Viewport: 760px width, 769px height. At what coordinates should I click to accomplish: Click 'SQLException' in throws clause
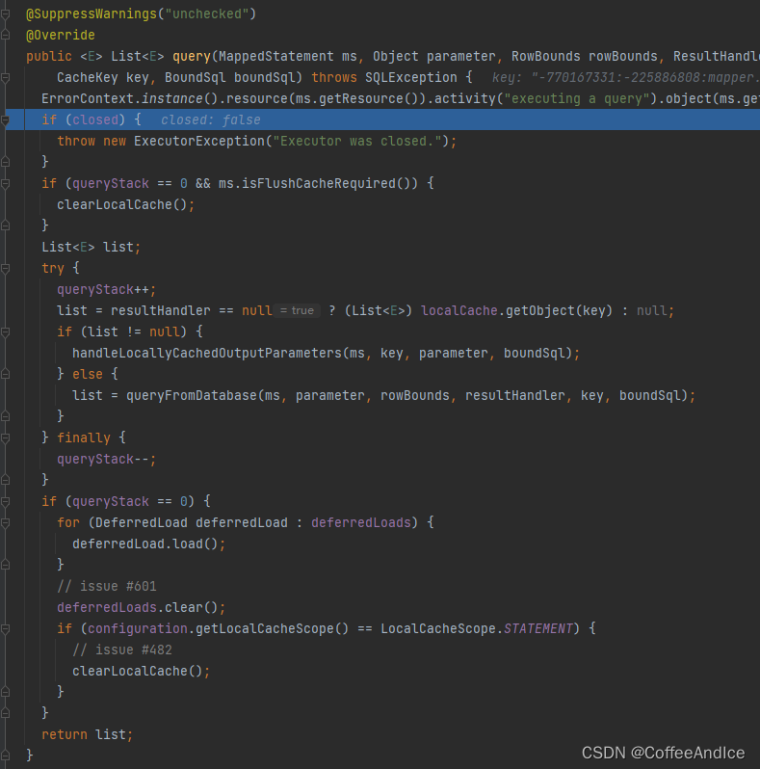pyautogui.click(x=411, y=77)
